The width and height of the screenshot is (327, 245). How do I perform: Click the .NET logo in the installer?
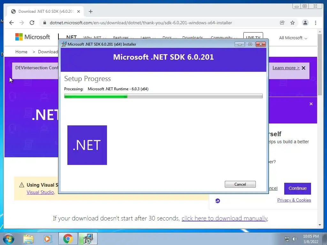pos(87,145)
